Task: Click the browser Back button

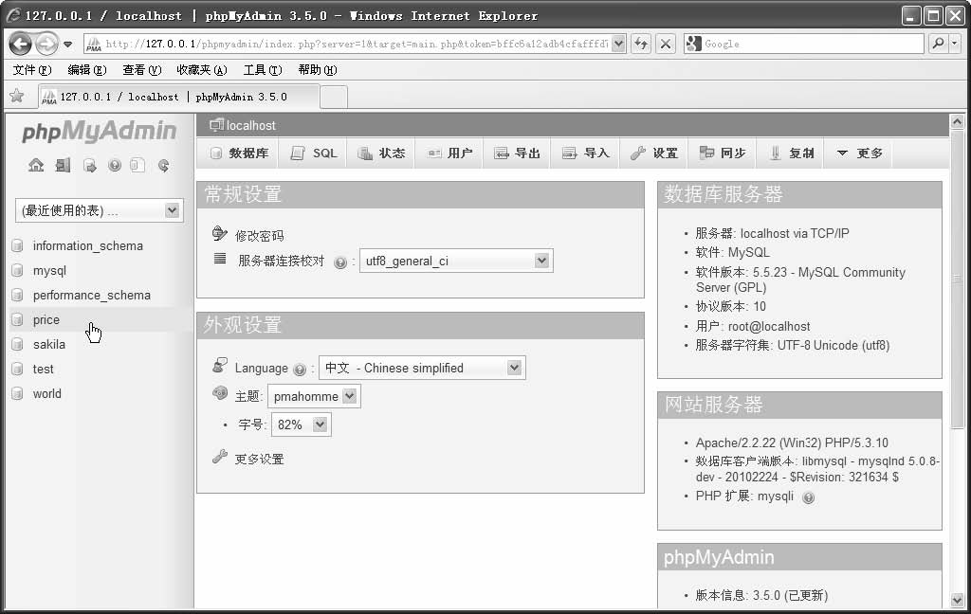Action: (x=21, y=44)
